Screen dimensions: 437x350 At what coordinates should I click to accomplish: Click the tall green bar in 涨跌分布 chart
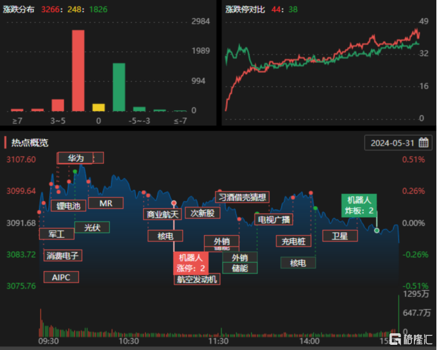pos(119,87)
